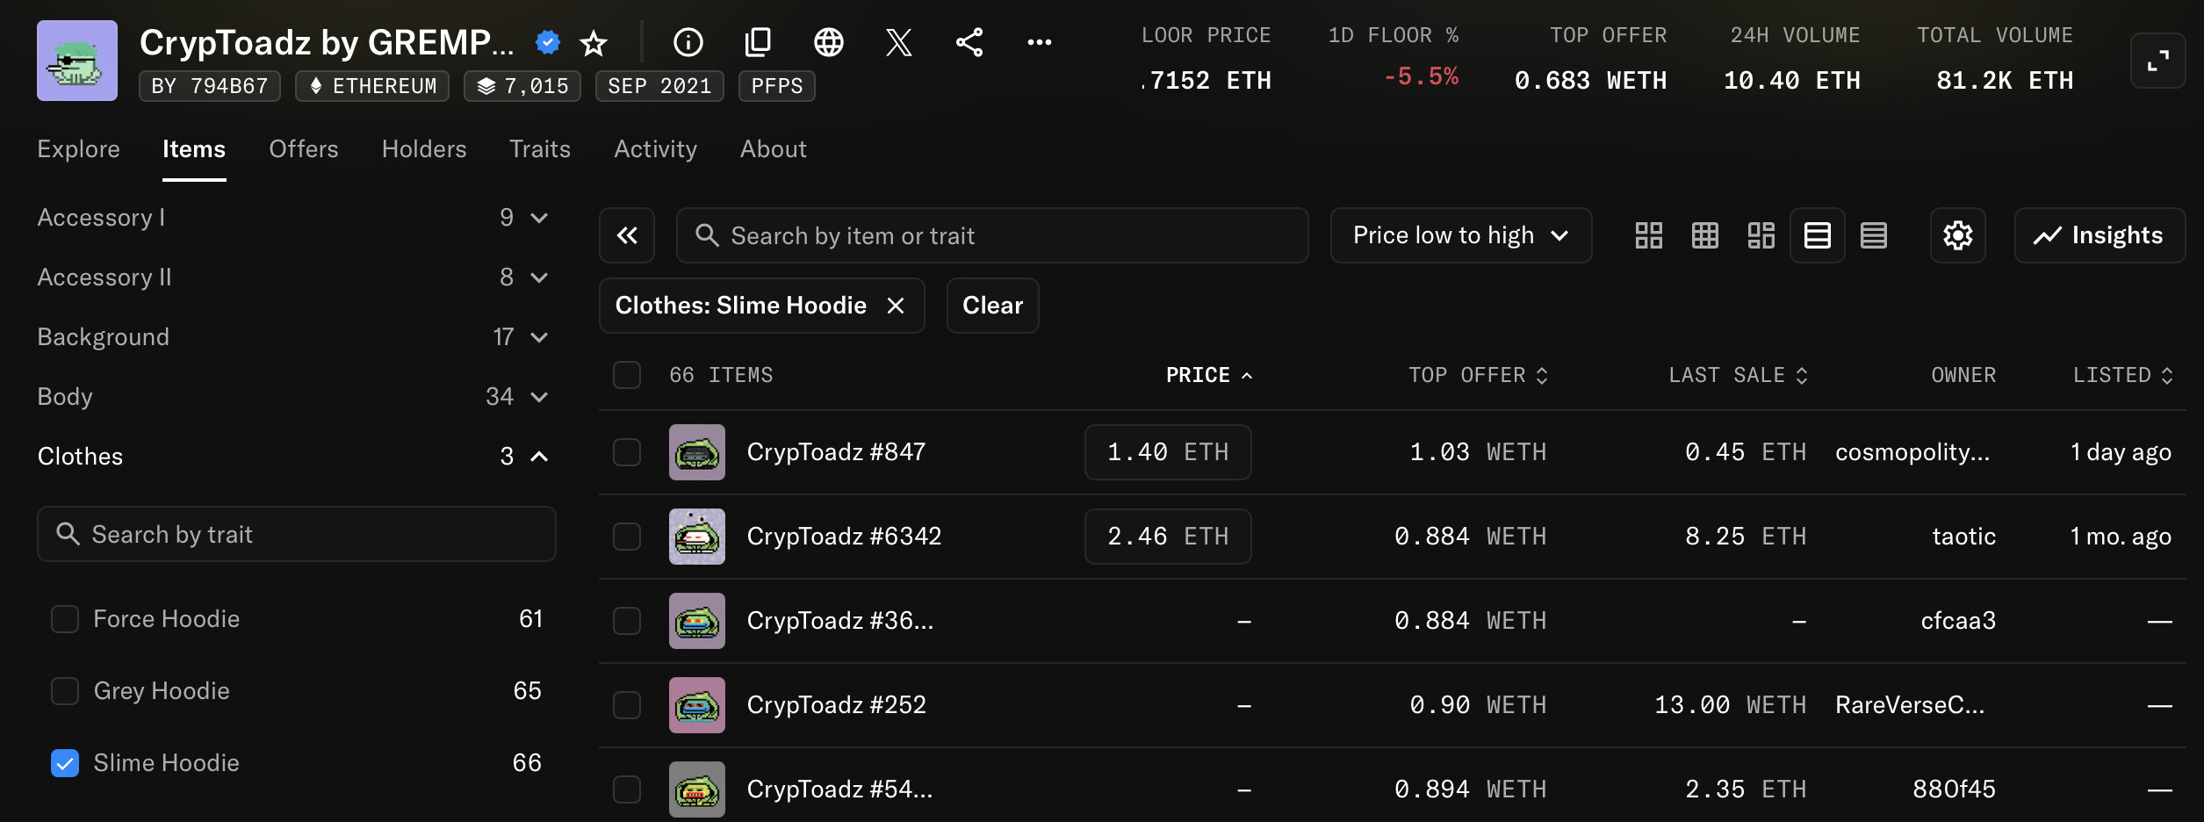Uncheck the Slime Hoodie checkbox

pos(65,763)
